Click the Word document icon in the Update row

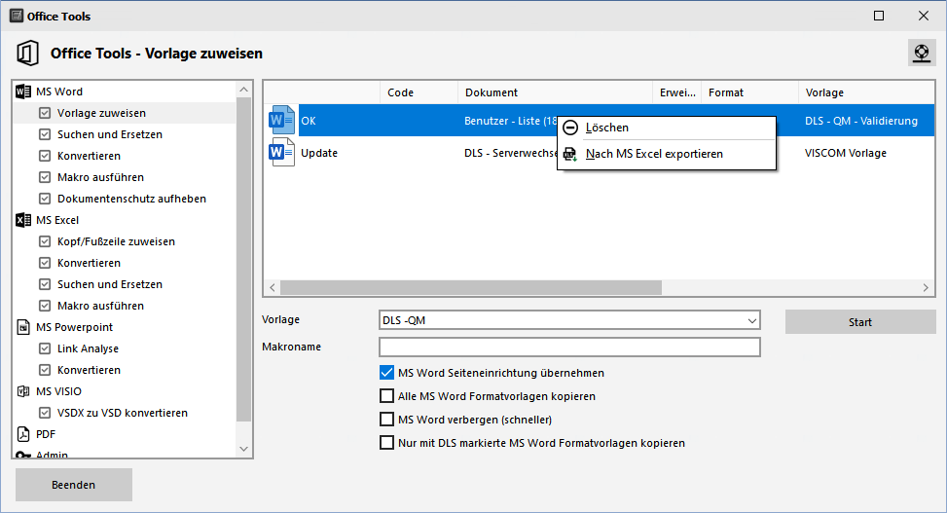point(281,152)
